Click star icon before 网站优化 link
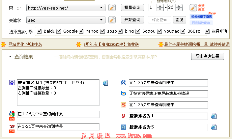This screenshot has width=232, height=139. [3, 44]
